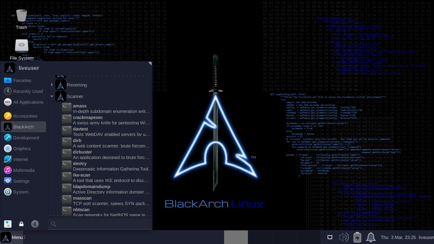Screen dimensions: 434x244
Task: Select the gray window button in taskbar
Action: [236, 237]
